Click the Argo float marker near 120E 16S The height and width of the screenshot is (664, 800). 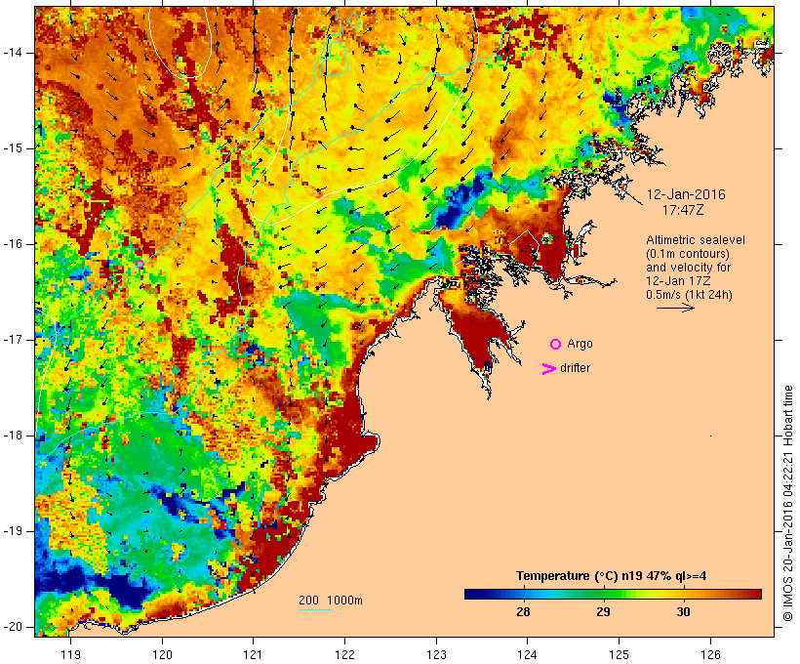pos(140,264)
